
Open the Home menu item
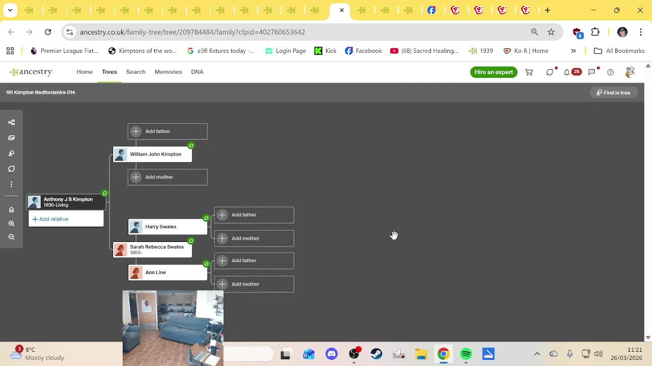click(x=85, y=72)
